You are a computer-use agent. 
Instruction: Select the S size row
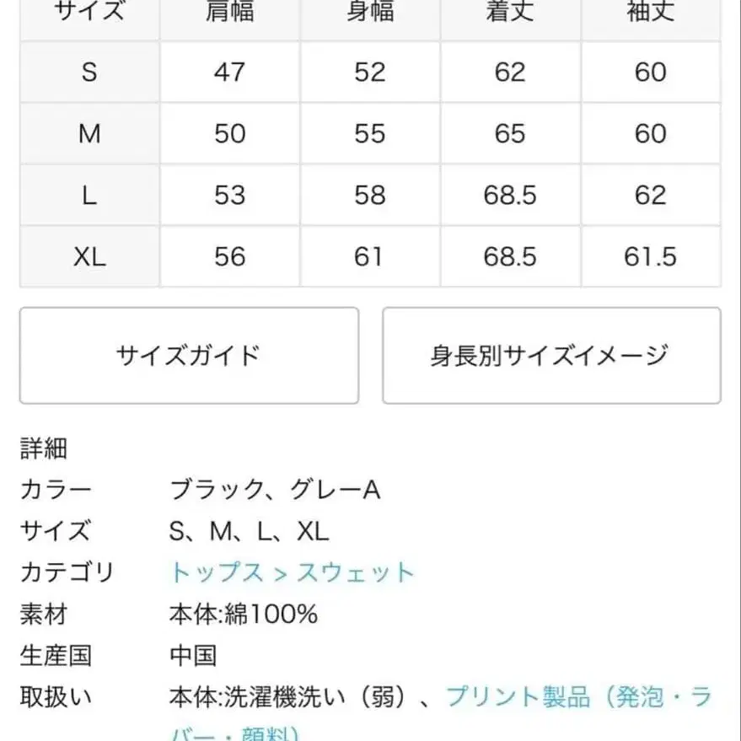89,72
